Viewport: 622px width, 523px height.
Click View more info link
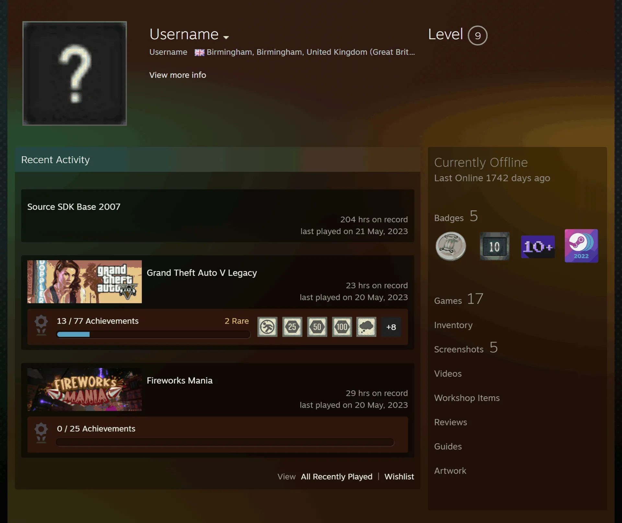[178, 75]
